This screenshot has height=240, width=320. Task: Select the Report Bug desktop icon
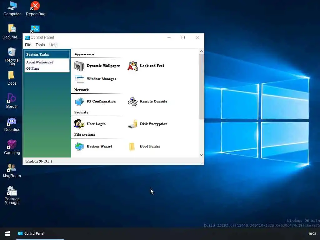(x=36, y=8)
